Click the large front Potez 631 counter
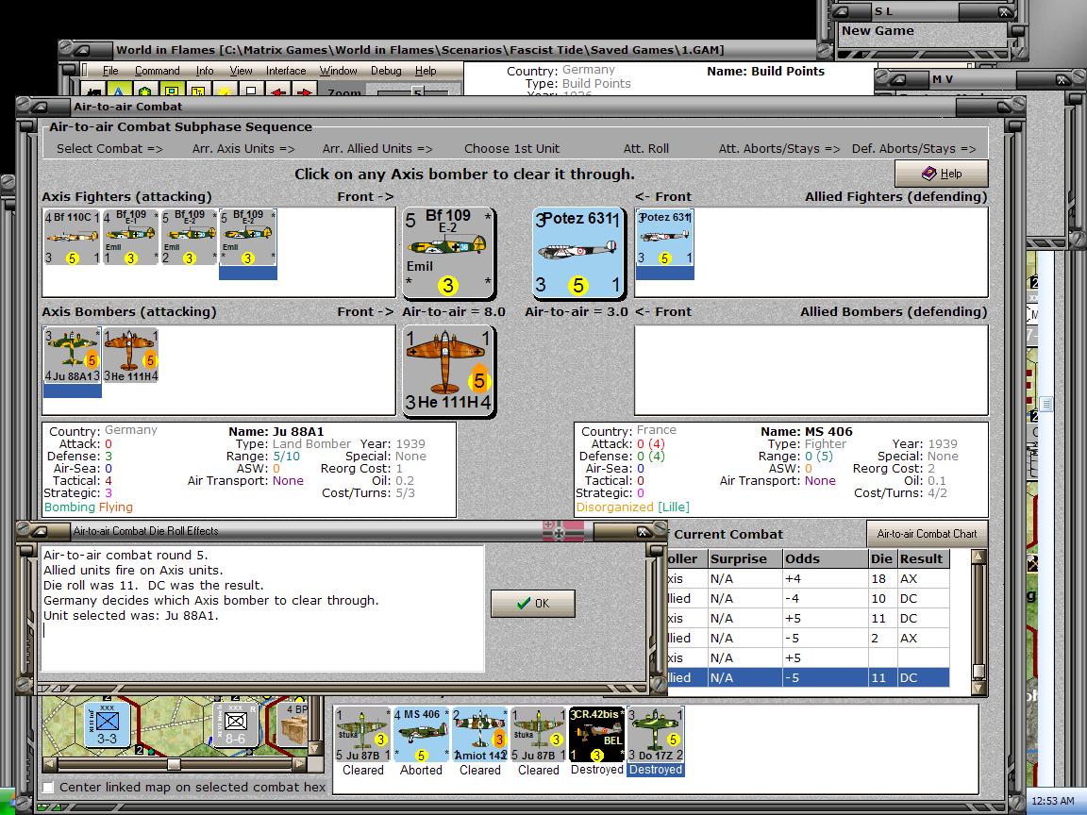Image resolution: width=1087 pixels, height=815 pixels. click(x=577, y=252)
